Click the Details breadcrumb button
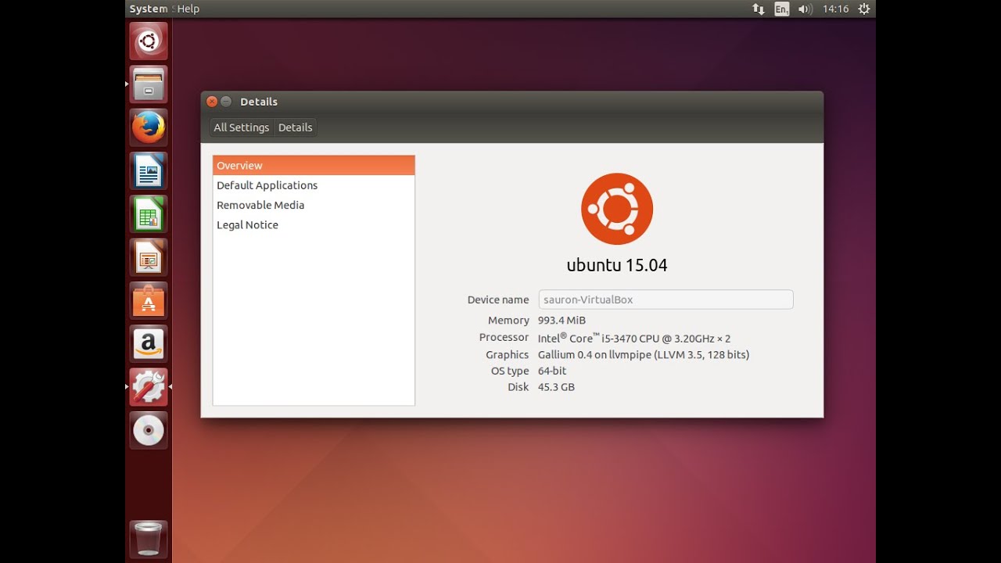Image resolution: width=1001 pixels, height=563 pixels. [296, 127]
